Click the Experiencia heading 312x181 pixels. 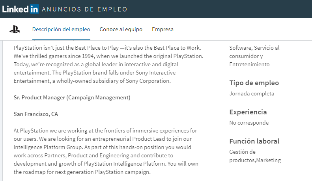pyautogui.click(x=248, y=112)
